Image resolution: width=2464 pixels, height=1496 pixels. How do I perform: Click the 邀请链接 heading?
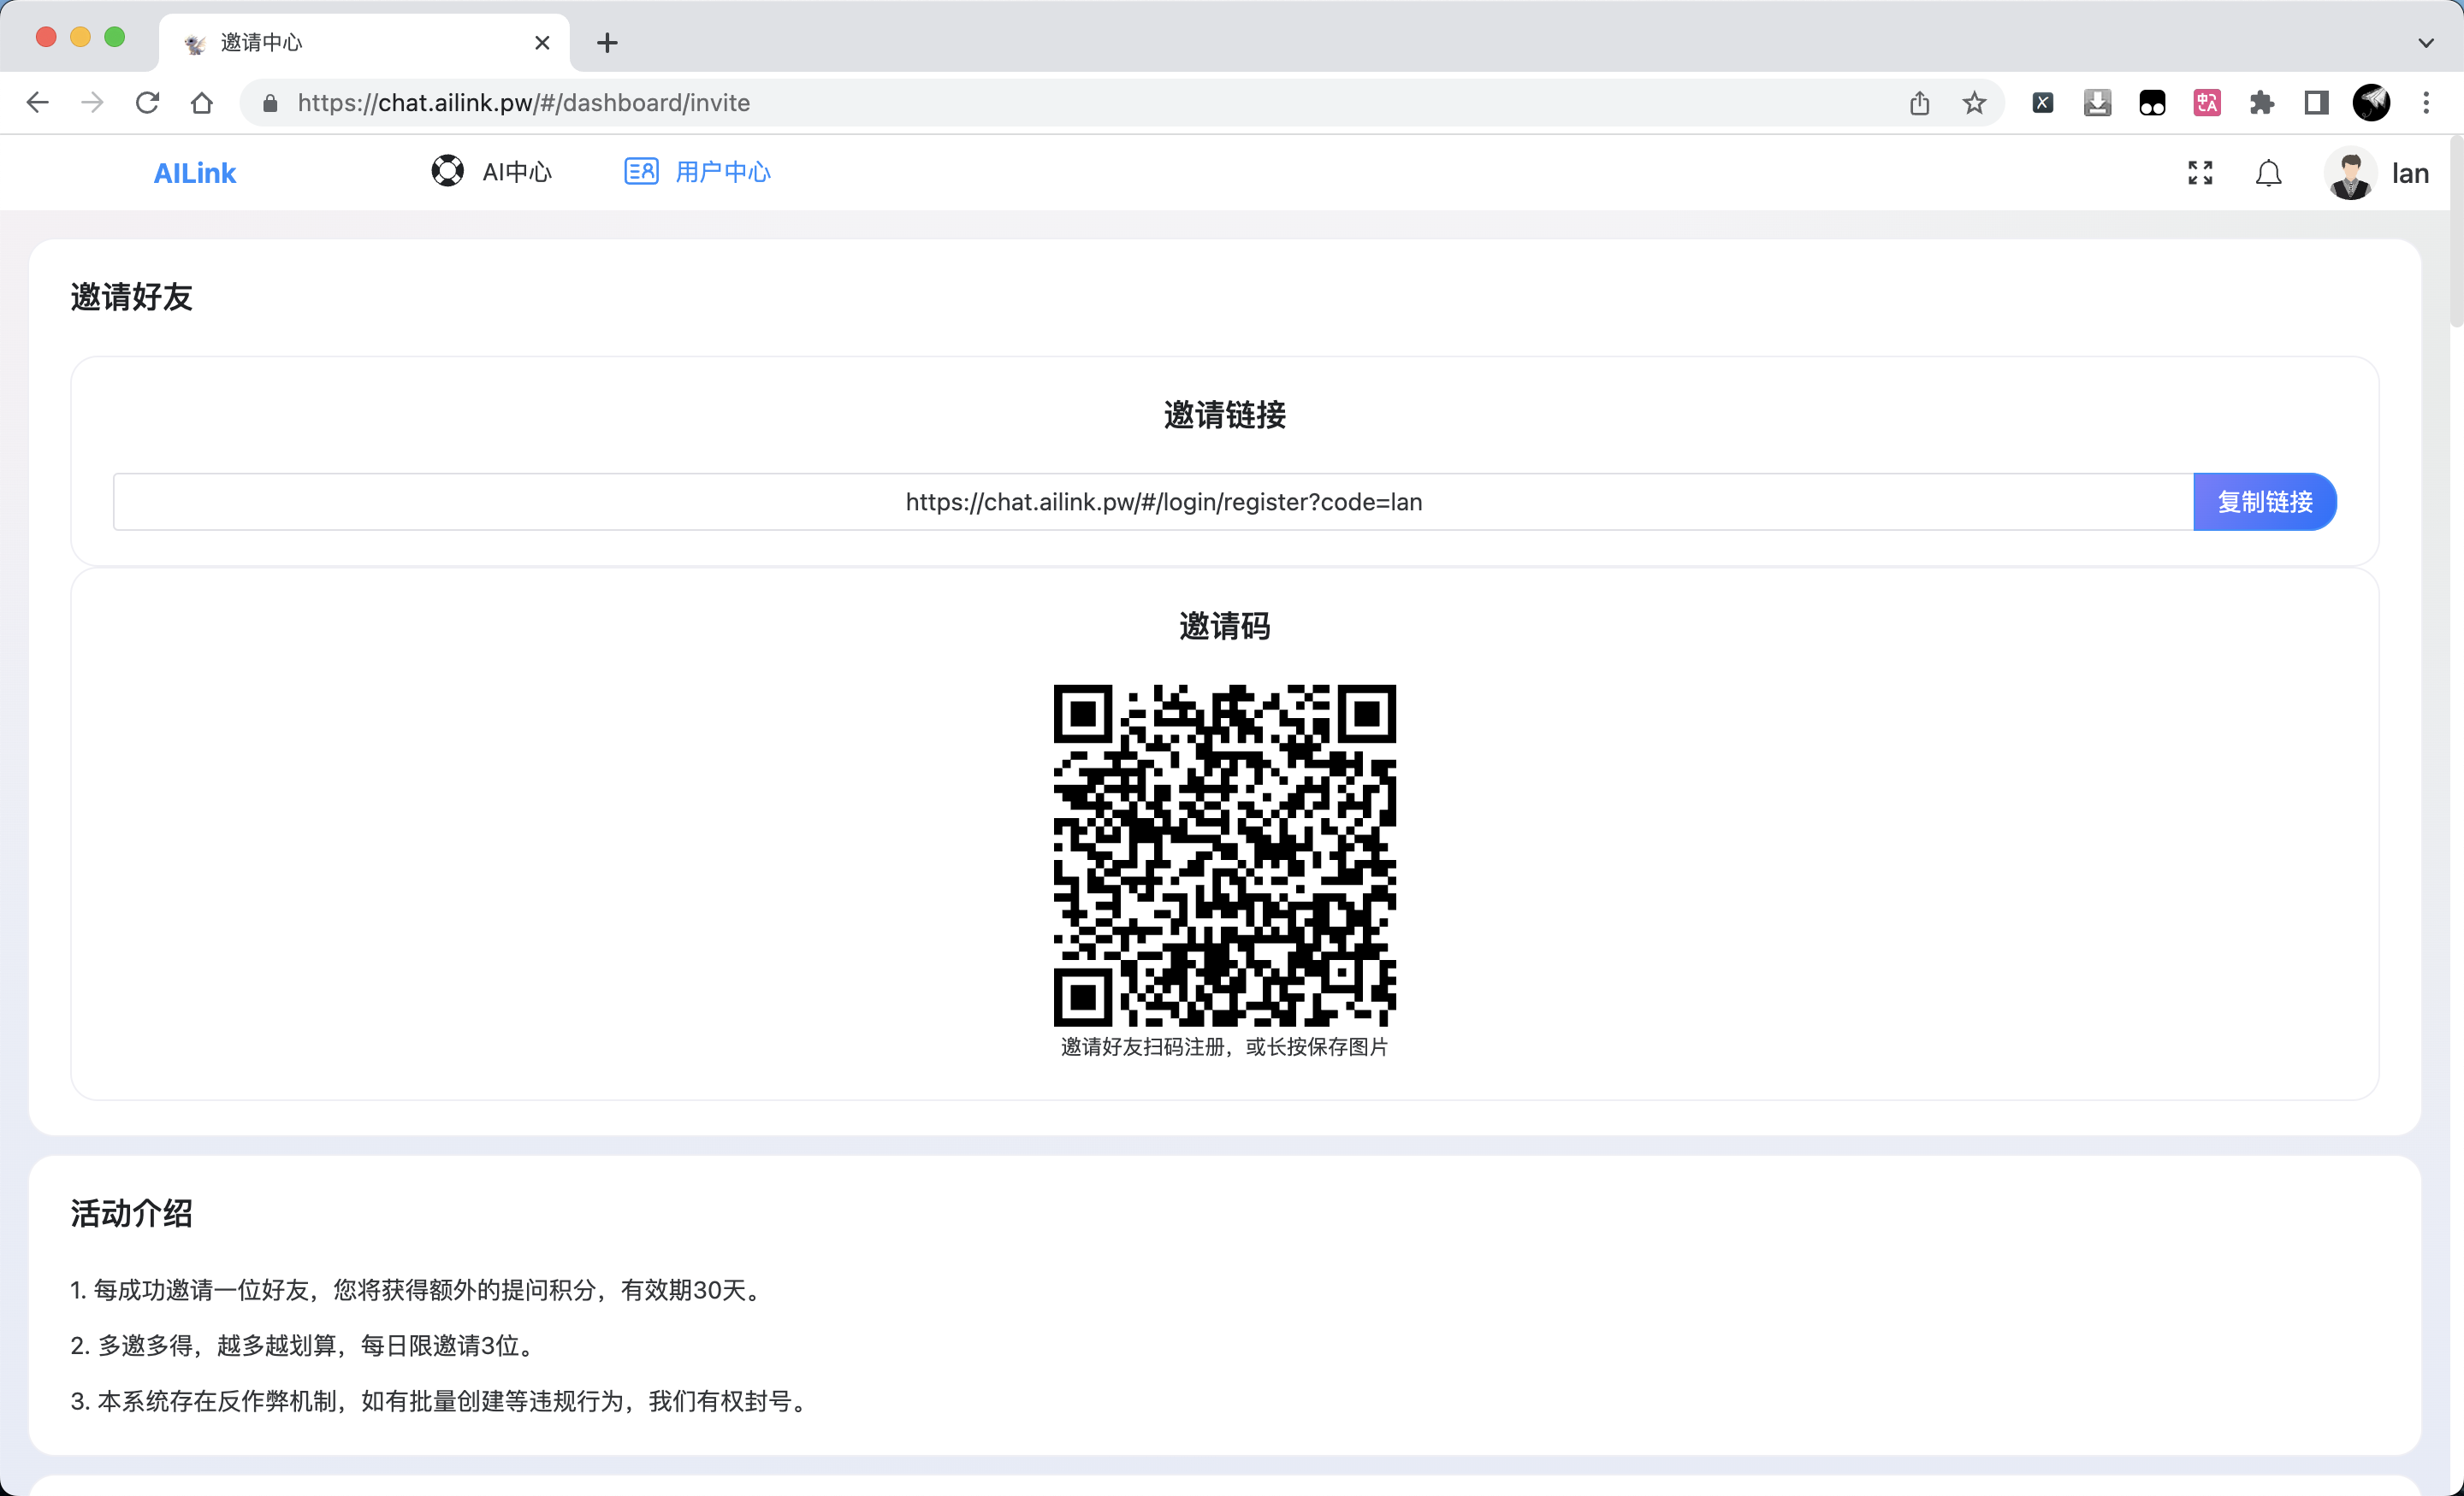tap(1225, 415)
